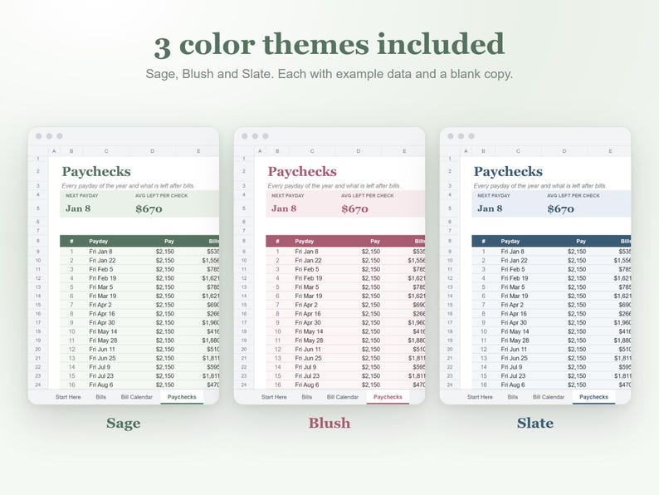Select Fri May 28 cell in Sage sheet

pyautogui.click(x=103, y=341)
